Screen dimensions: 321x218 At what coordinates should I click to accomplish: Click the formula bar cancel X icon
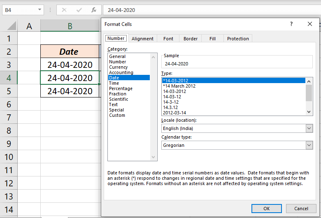[x=64, y=10]
